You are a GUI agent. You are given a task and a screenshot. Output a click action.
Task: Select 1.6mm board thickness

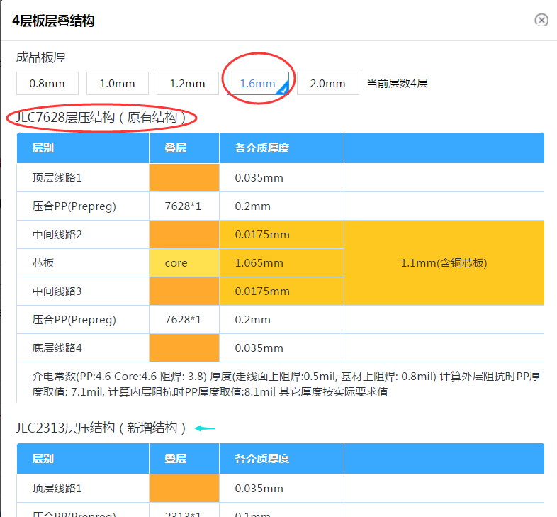click(x=258, y=84)
